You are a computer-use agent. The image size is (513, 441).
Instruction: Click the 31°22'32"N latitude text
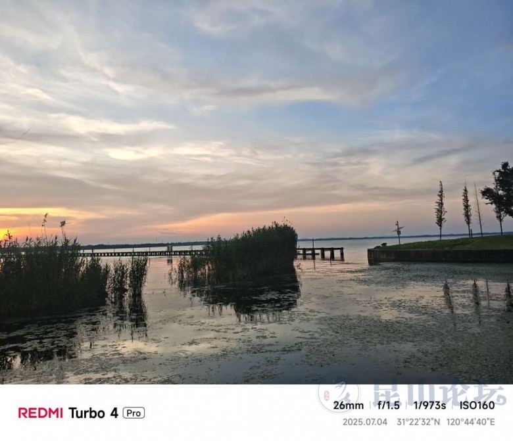point(418,422)
